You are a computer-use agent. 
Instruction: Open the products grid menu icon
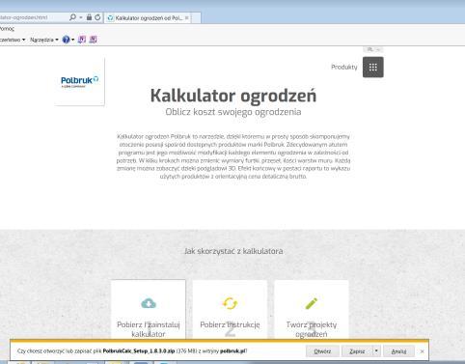click(373, 67)
